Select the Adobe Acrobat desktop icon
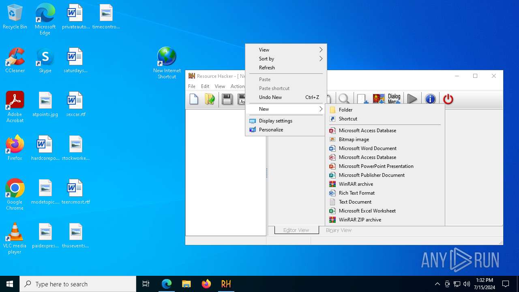519x292 pixels. [15, 107]
